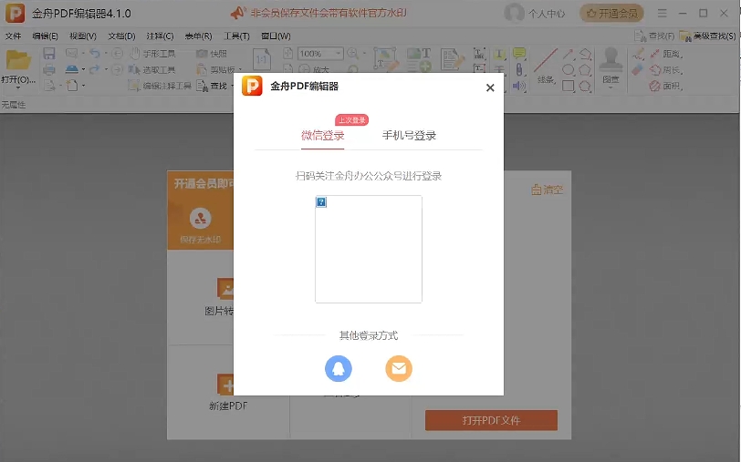Select the cloud shape tool icon
The height and width of the screenshot is (462, 741).
[x=585, y=86]
